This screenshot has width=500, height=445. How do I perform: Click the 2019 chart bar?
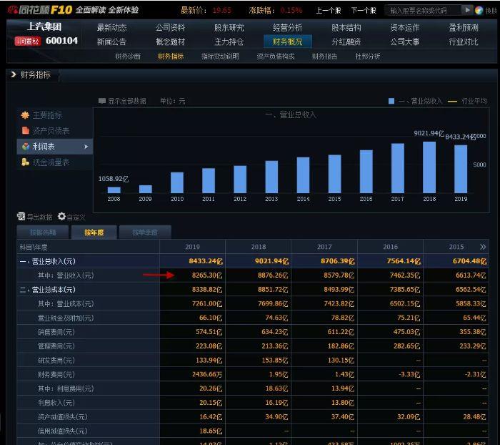(461, 169)
